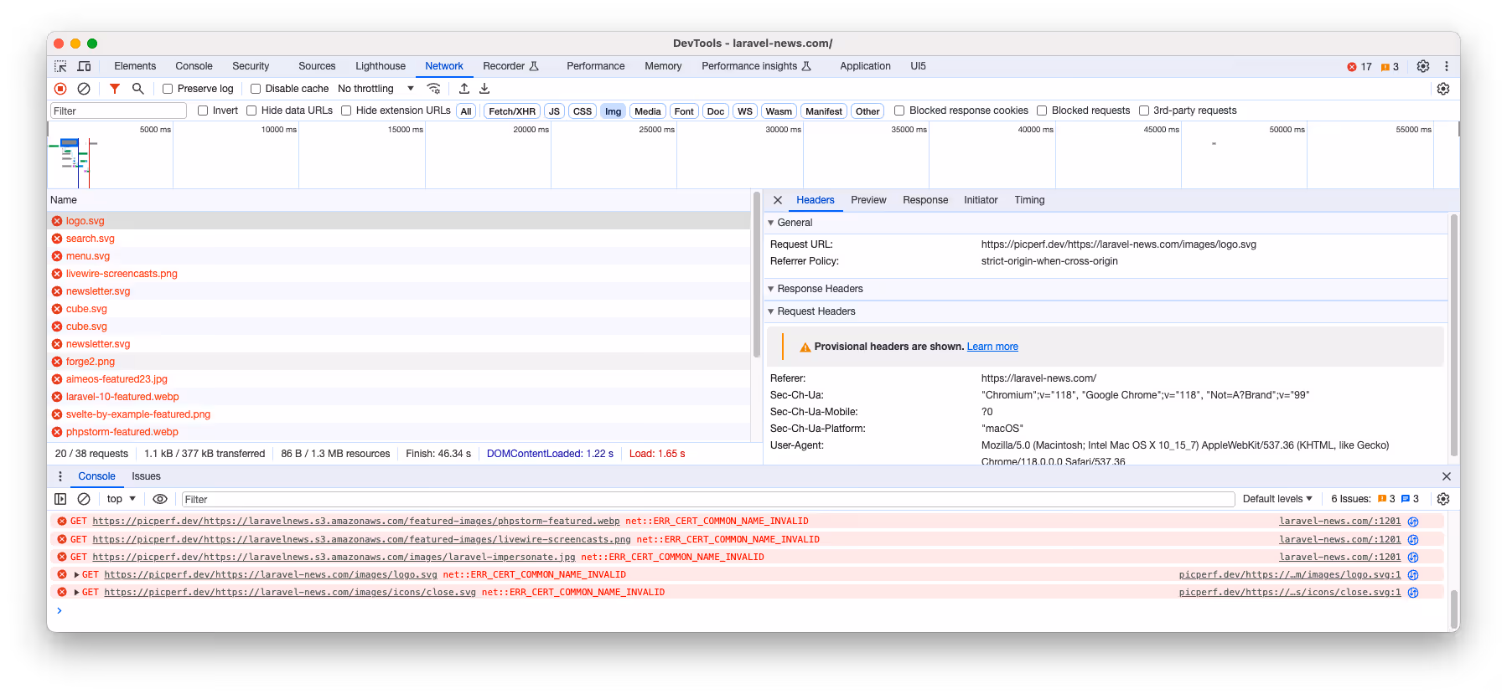
Task: Open console drawer three-dot menu
Action: pyautogui.click(x=60, y=476)
